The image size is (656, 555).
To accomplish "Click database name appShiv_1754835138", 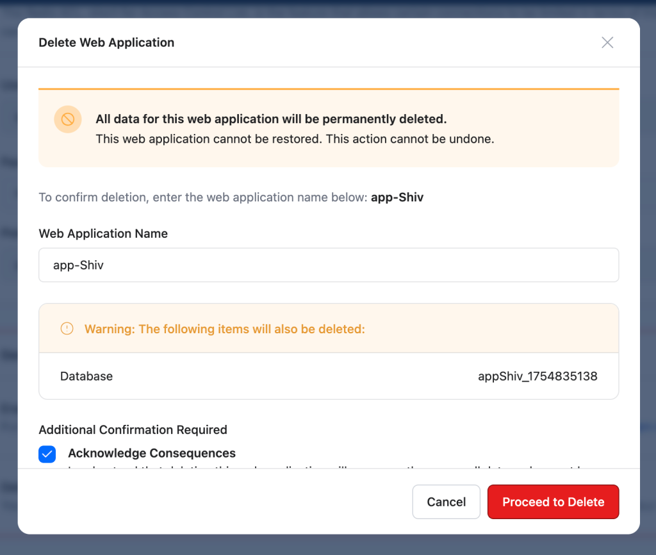I will point(537,376).
